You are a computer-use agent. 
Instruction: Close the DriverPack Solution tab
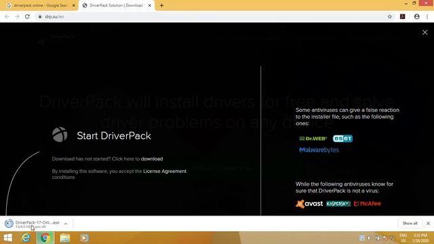pyautogui.click(x=149, y=5)
